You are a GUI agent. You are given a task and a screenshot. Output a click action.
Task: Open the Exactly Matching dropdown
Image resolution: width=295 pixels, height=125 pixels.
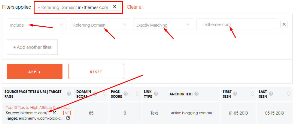(163, 24)
